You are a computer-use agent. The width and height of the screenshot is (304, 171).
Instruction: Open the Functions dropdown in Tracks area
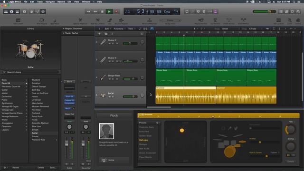tap(119, 28)
